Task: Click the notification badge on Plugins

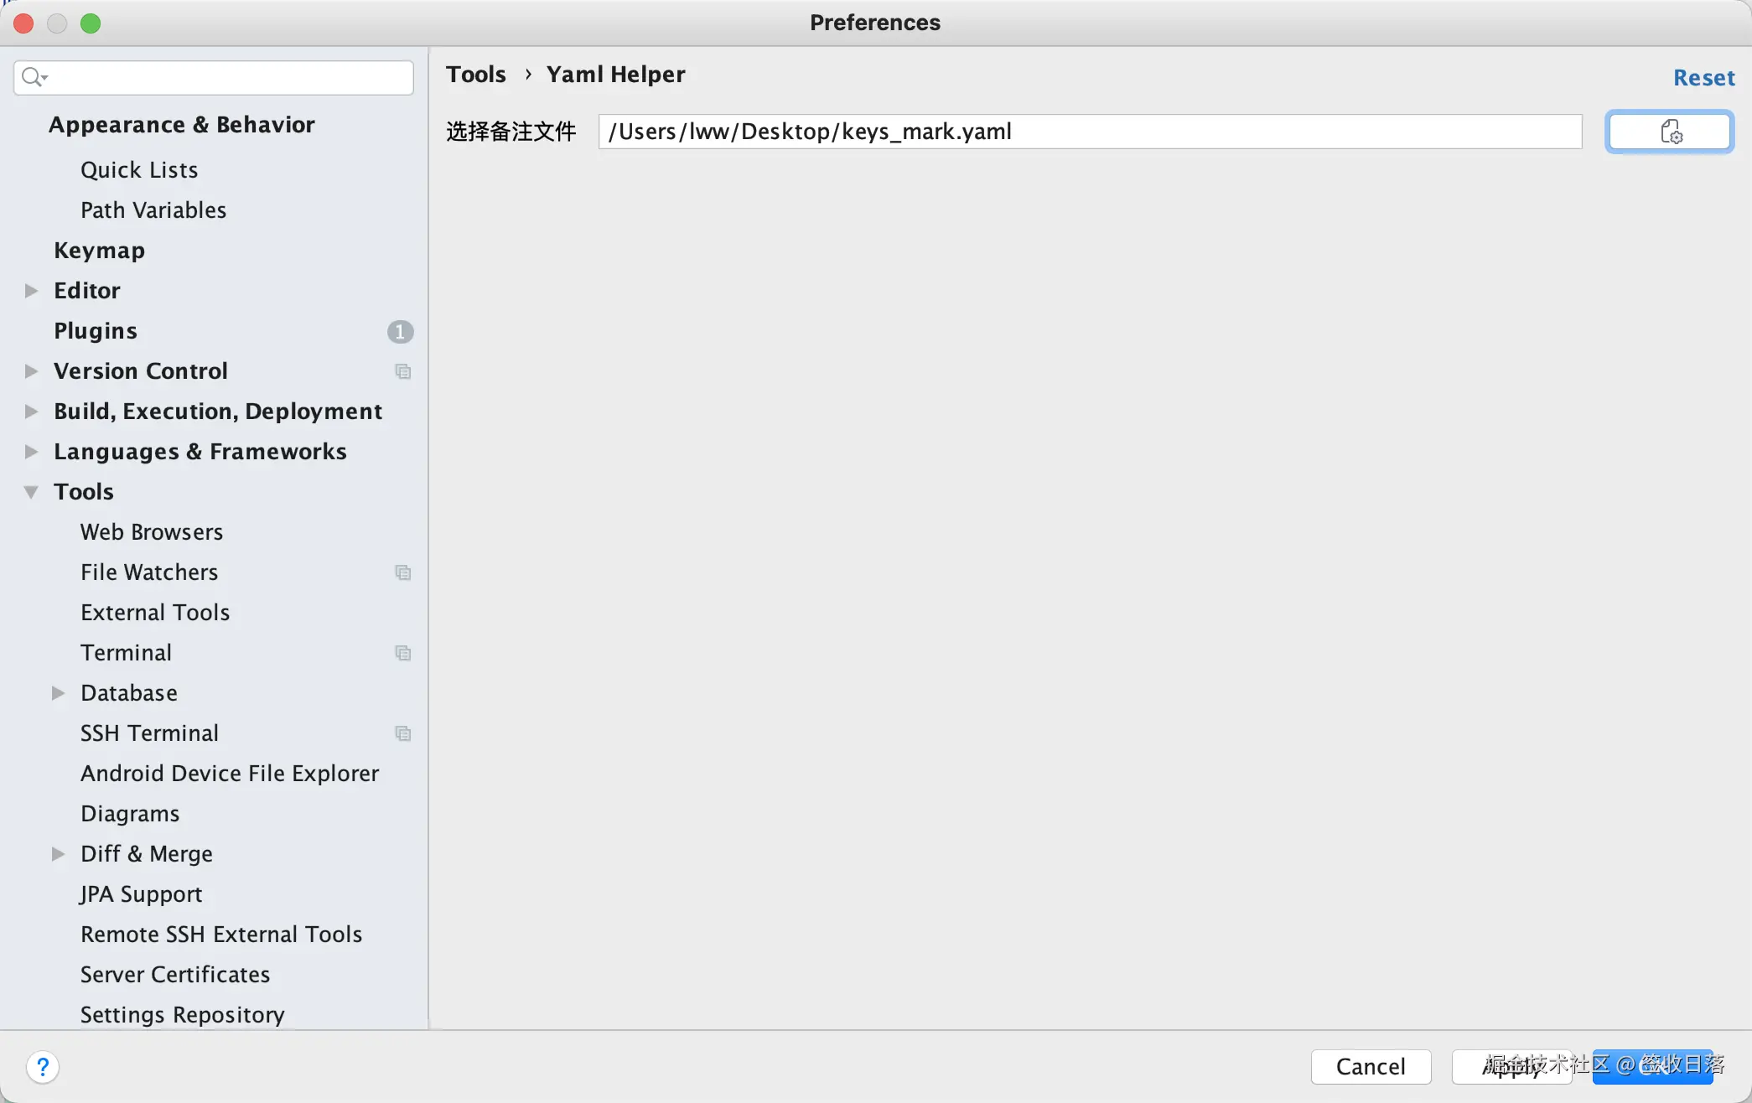Action: [400, 331]
